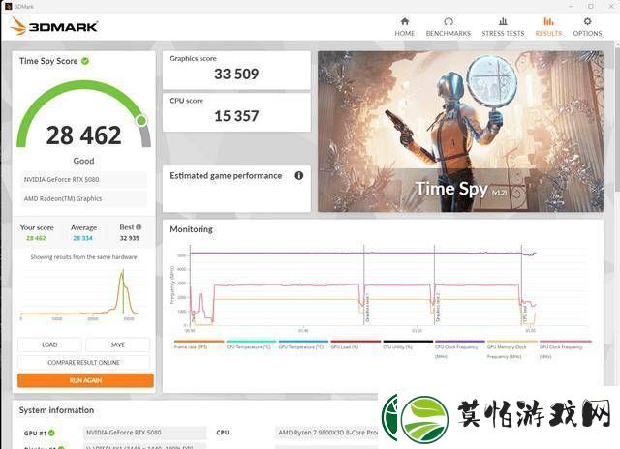Toggle CPU Utility (%) legend
Image resolution: width=620 pixels, height=449 pixels.
407,344
